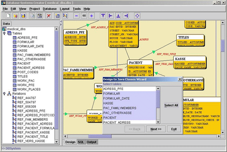This screenshot has height=152, width=227.
Task: Click the Tables folder icon in tree
Action: pos(9,33)
